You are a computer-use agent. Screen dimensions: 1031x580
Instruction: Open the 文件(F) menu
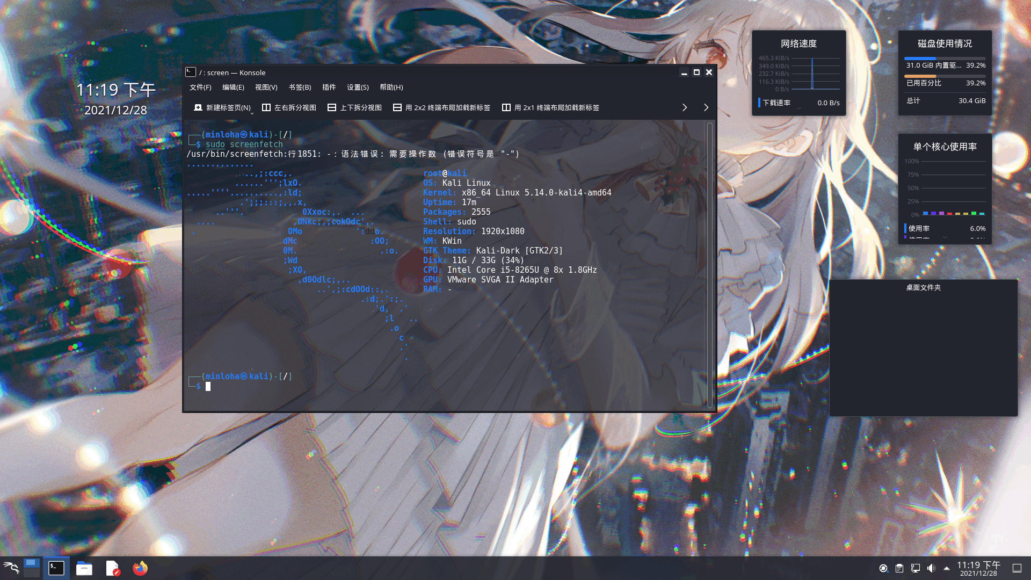(200, 87)
